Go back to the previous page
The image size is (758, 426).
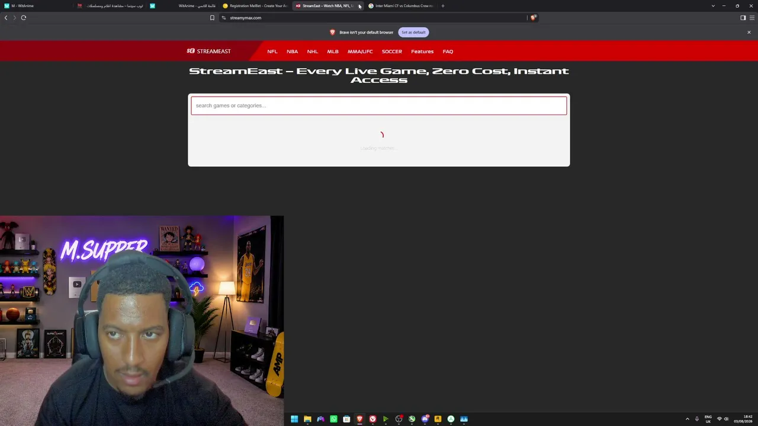[x=6, y=18]
